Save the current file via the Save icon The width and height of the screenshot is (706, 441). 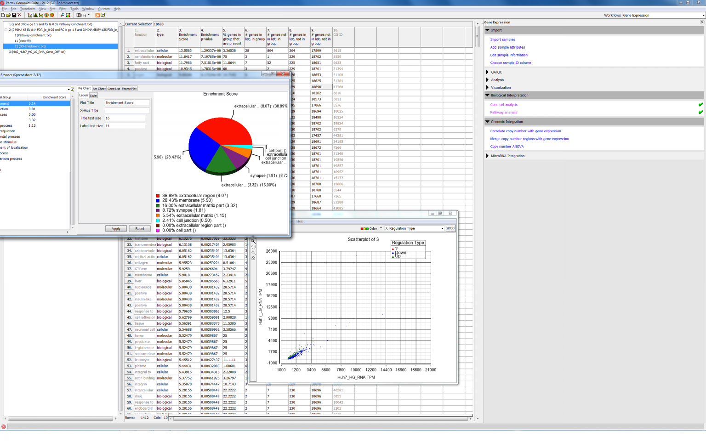pos(13,15)
